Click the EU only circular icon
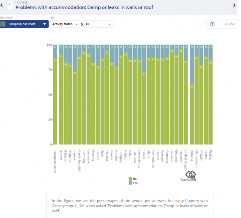Image resolution: width=241 pixels, height=218 pixels. 213,24
